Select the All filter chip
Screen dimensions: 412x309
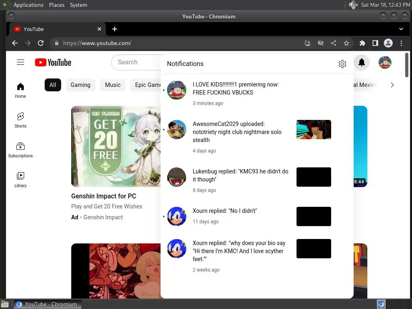[x=53, y=85]
